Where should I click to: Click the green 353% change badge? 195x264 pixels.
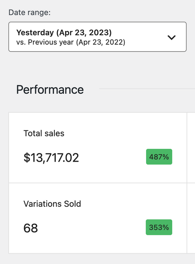point(159,227)
